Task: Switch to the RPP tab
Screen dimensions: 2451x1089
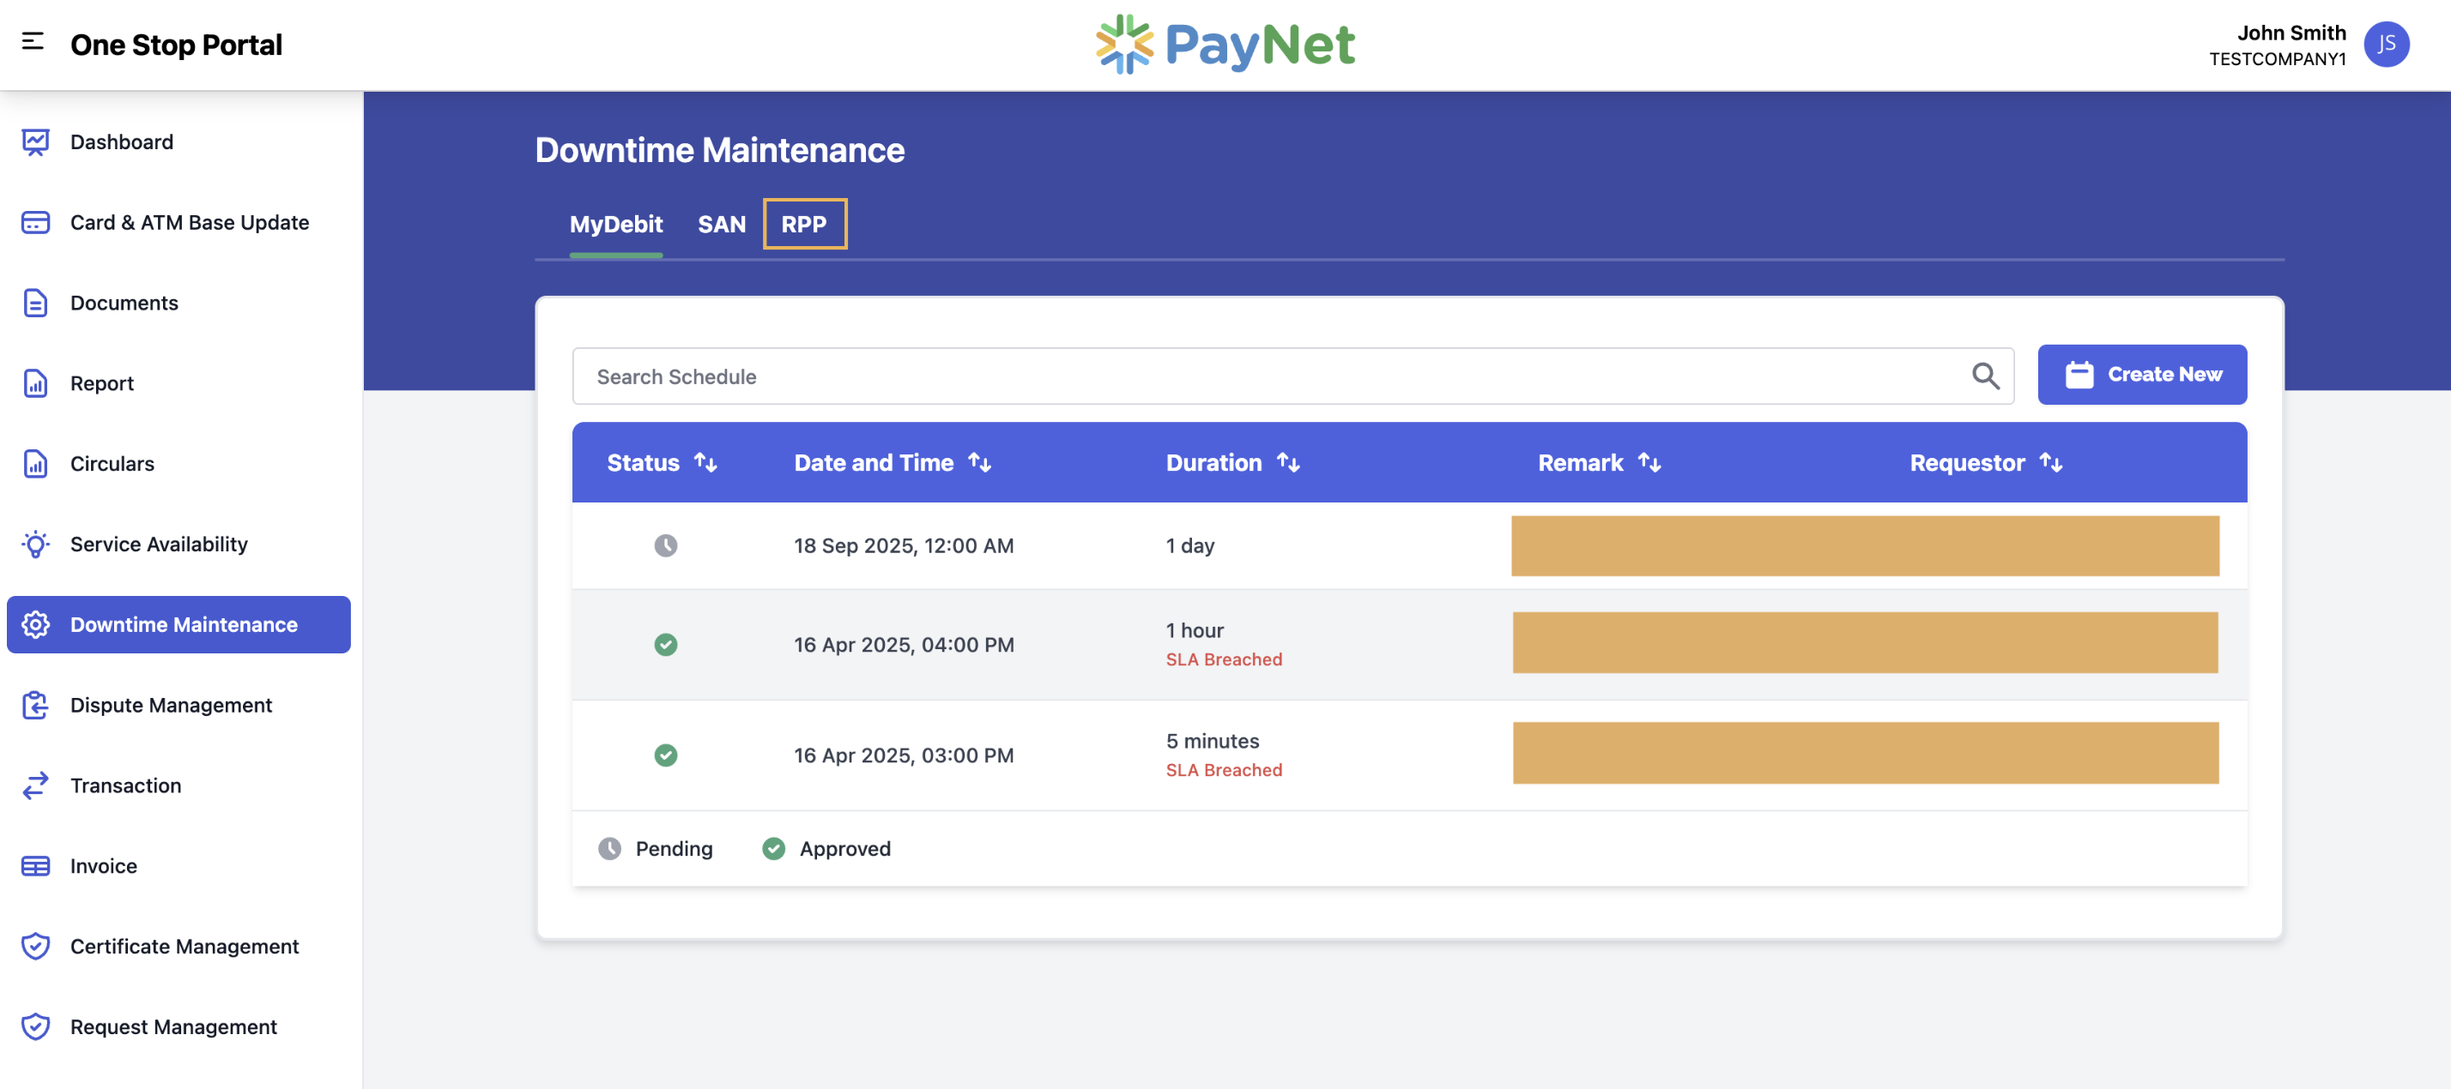Action: [x=805, y=224]
